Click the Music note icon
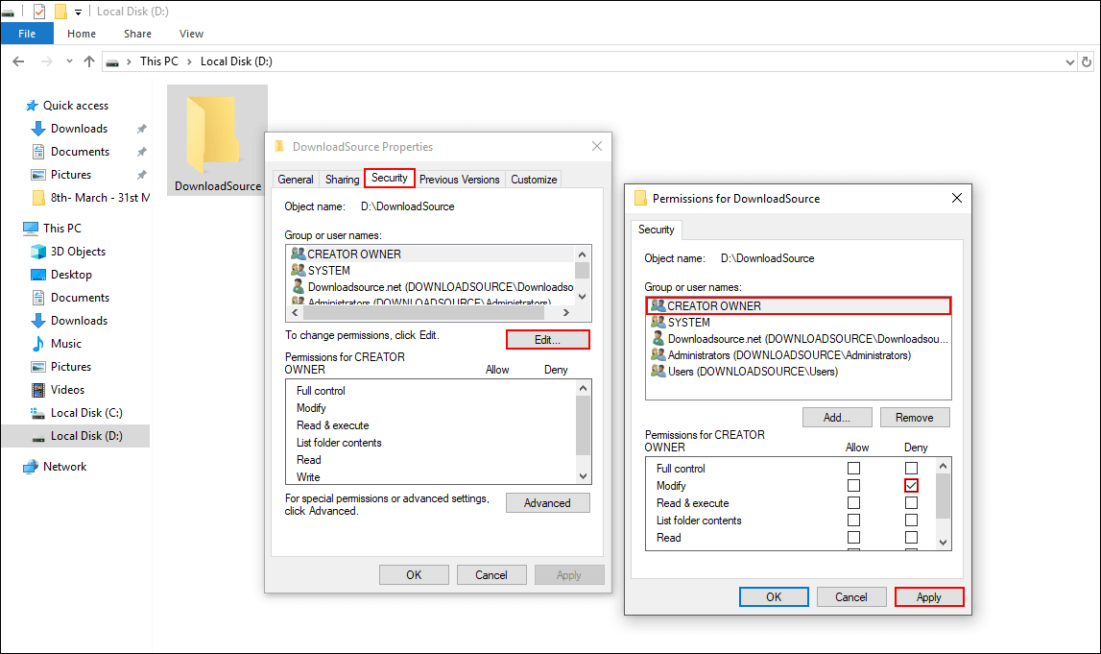Viewport: 1101px width, 654px height. 38,344
